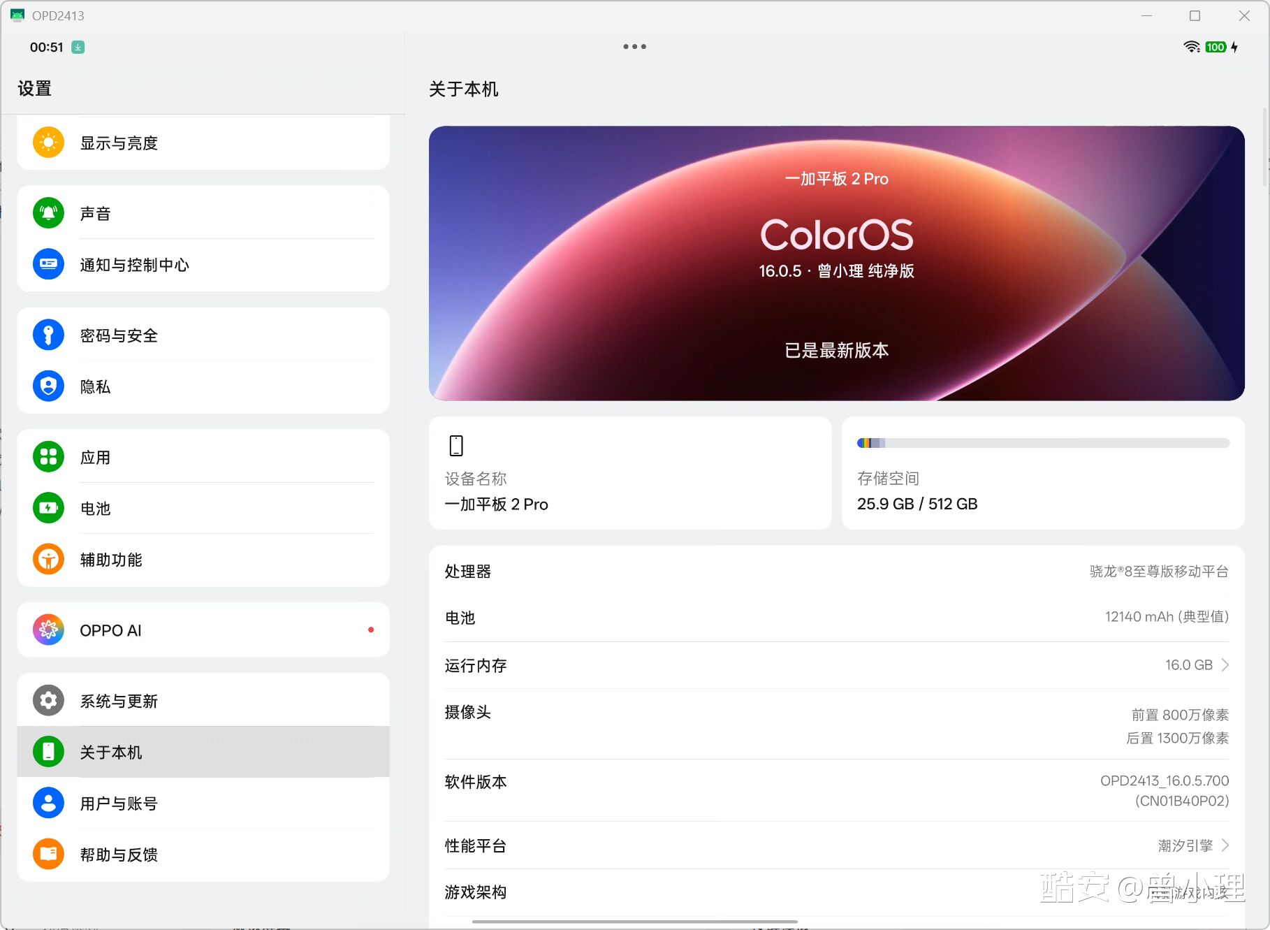Image resolution: width=1270 pixels, height=930 pixels.
Task: Open the three-dot menu at top
Action: click(634, 47)
